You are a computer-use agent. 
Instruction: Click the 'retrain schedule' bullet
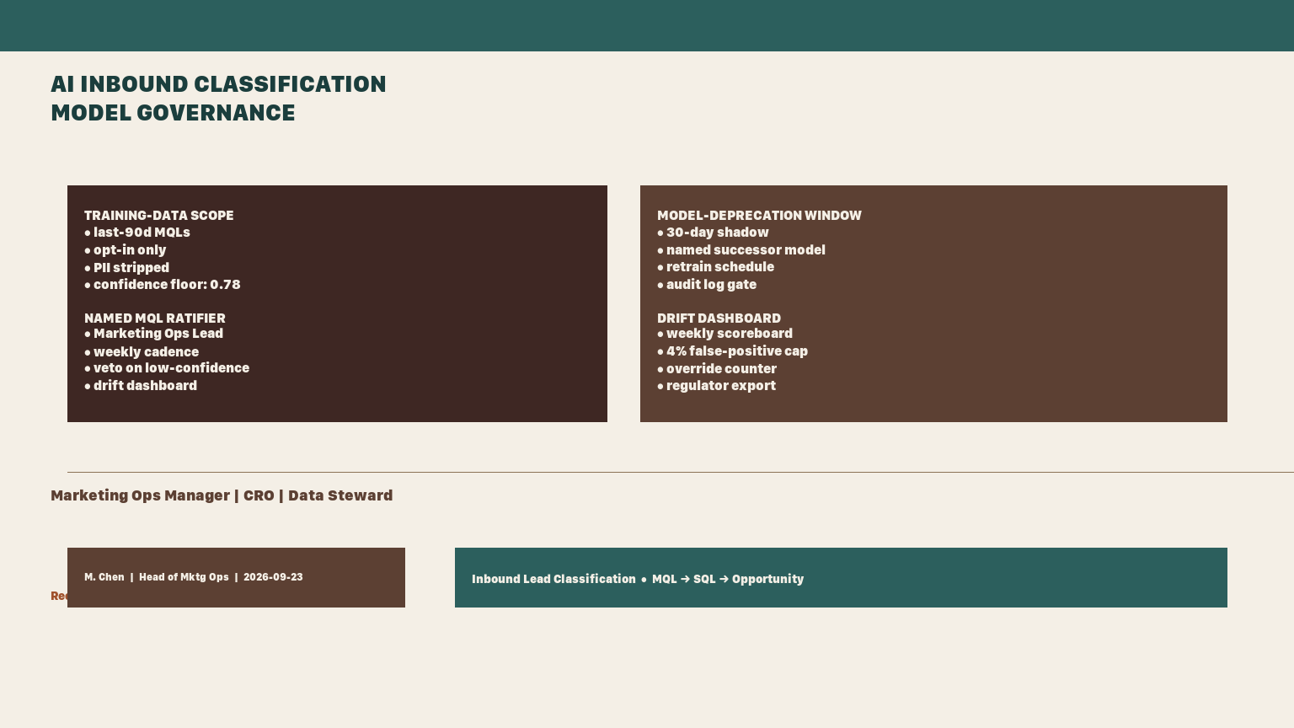point(715,267)
